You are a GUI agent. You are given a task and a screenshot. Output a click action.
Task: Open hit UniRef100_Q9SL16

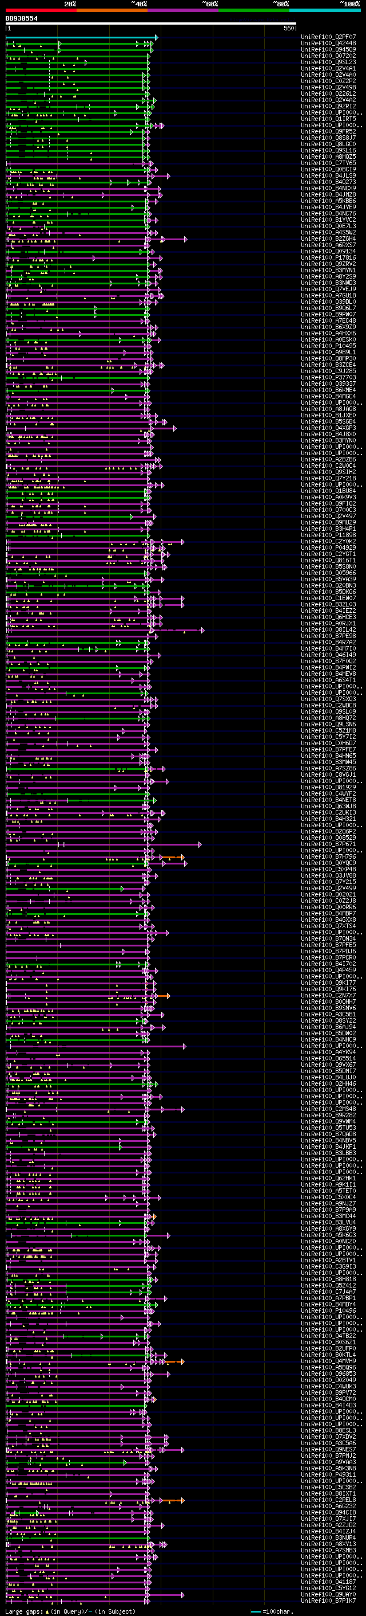coord(328,151)
